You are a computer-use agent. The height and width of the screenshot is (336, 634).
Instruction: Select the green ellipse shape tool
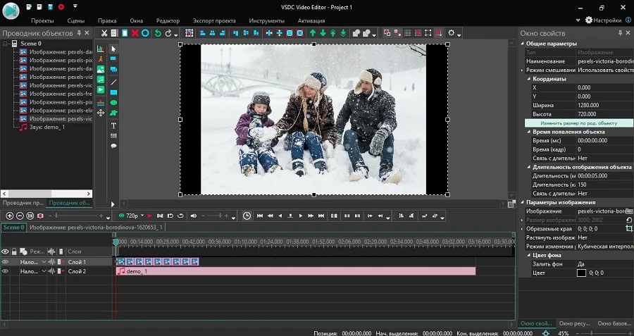pyautogui.click(x=113, y=103)
